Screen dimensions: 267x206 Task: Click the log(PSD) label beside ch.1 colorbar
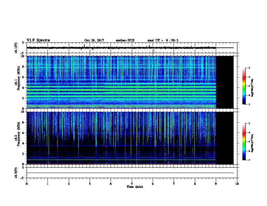(252, 88)
